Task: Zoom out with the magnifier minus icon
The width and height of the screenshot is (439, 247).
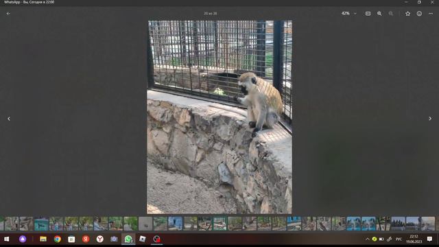Action: click(x=391, y=14)
